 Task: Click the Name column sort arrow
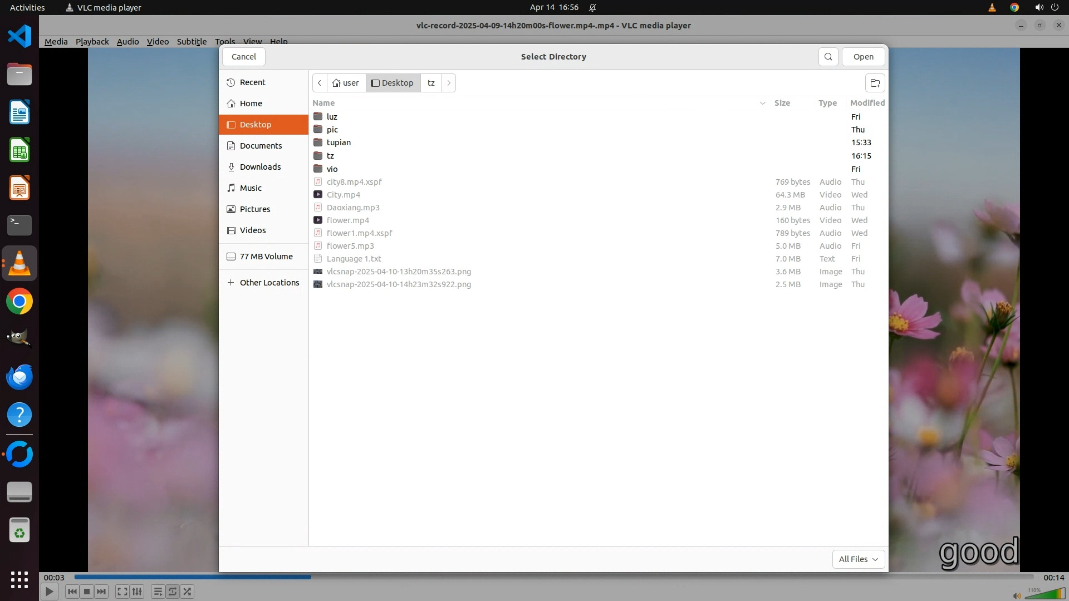coord(762,103)
